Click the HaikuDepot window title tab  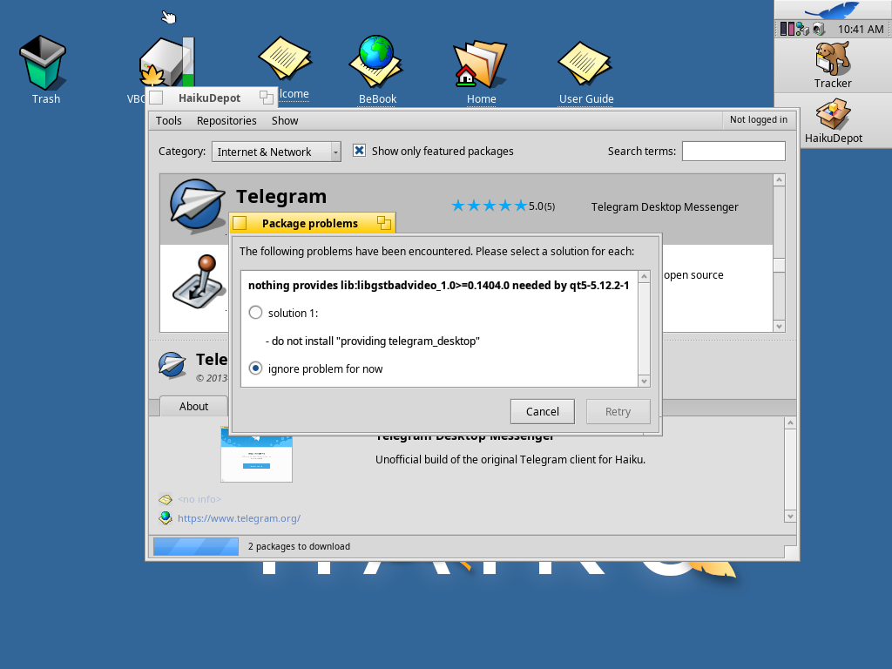[212, 98]
